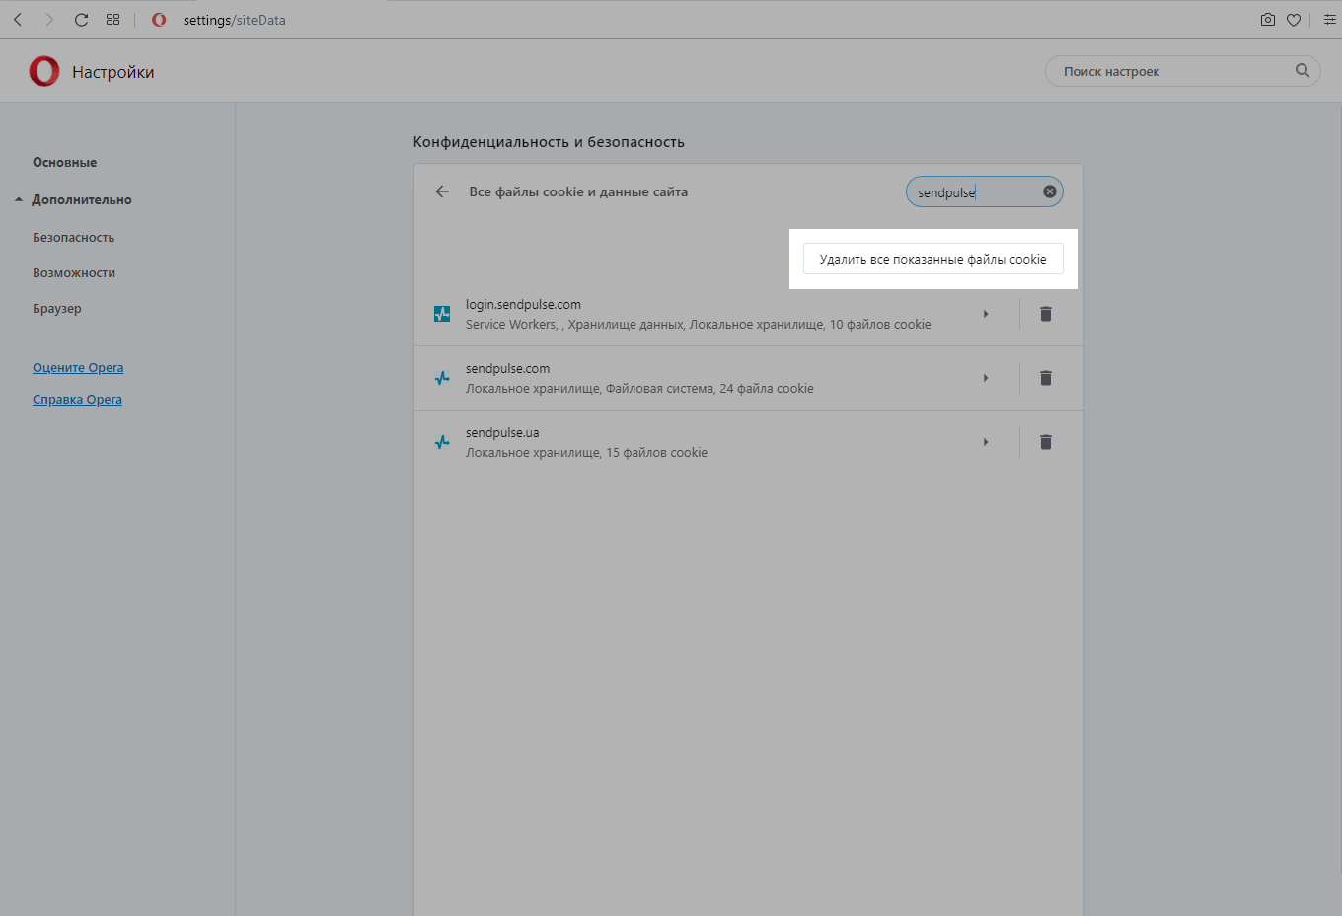Viewport: 1342px width, 916px height.
Task: Go back with the browser back arrow
Action: (18, 20)
